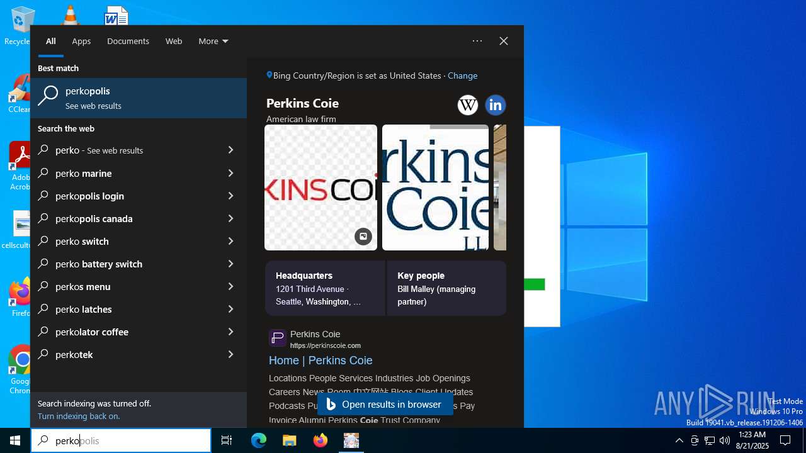Switch to the Documents search tab
Image resolution: width=806 pixels, height=453 pixels.
click(128, 41)
